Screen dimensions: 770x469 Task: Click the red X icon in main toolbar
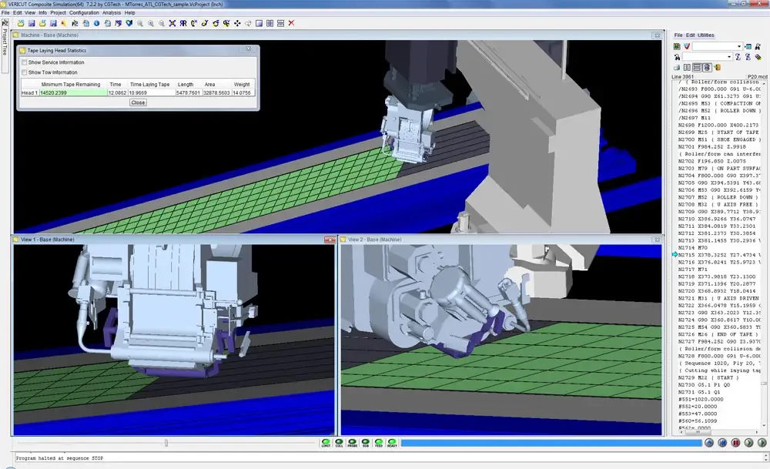(291, 23)
